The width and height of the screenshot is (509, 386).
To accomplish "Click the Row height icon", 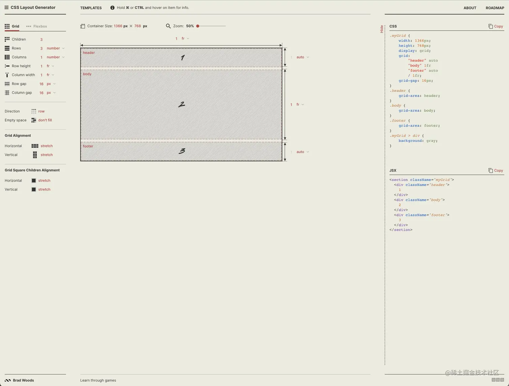I will (x=7, y=66).
